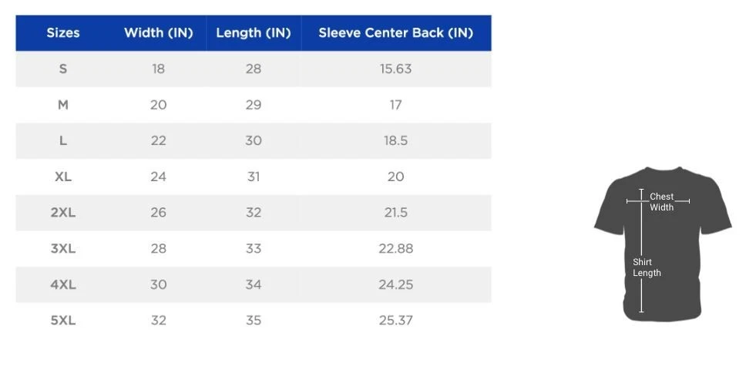Click the 25.37 sleeve value for 5XL
The height and width of the screenshot is (370, 746).
[x=395, y=320]
